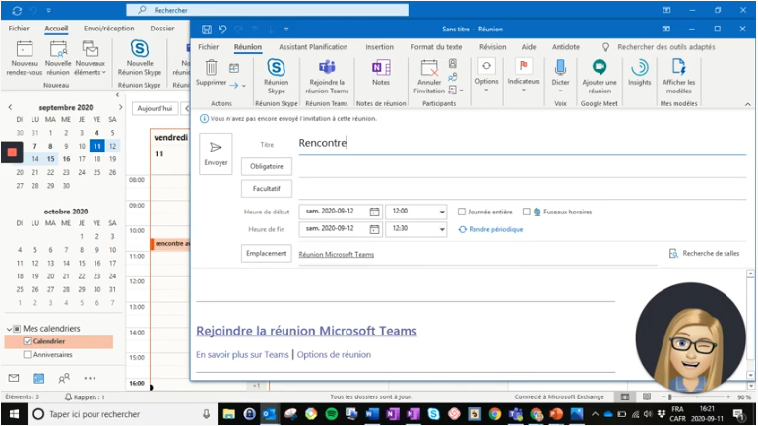Screen dimensions: 758x426
Task: Open the end time 12:30 dropdown
Action: [x=441, y=229]
